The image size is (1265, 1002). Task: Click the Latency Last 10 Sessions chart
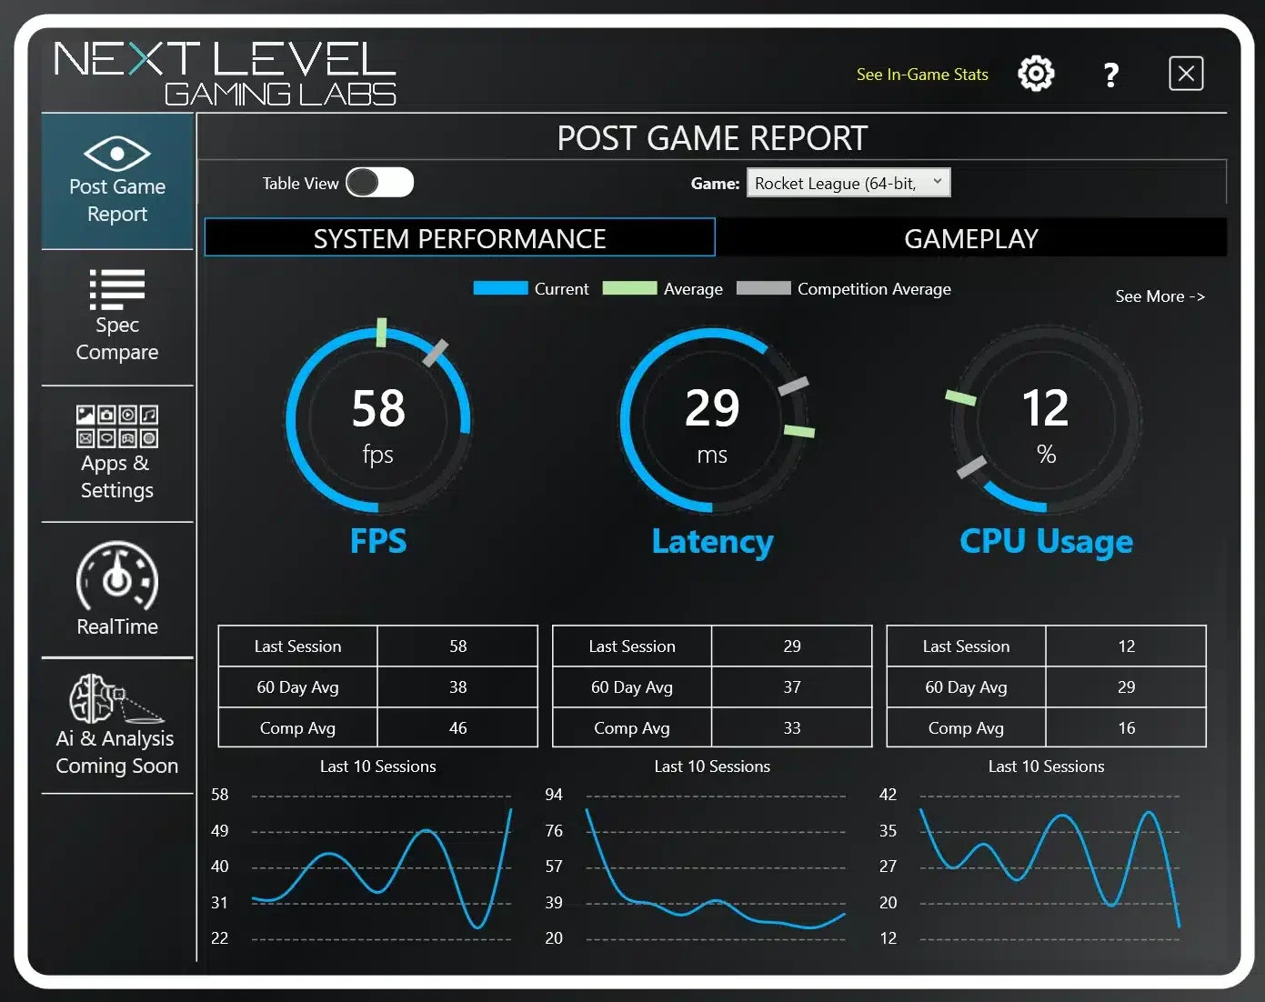pos(716,867)
